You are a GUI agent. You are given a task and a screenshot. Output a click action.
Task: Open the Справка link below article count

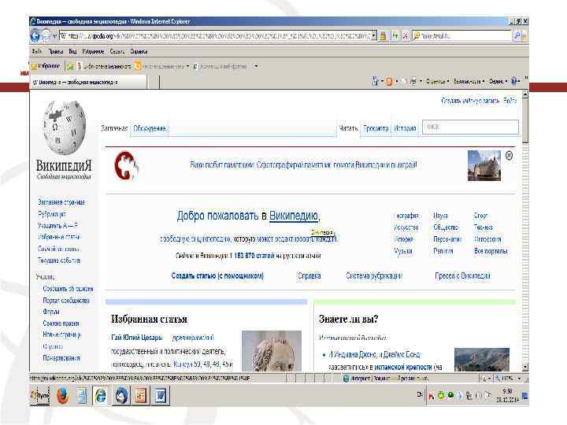309,276
